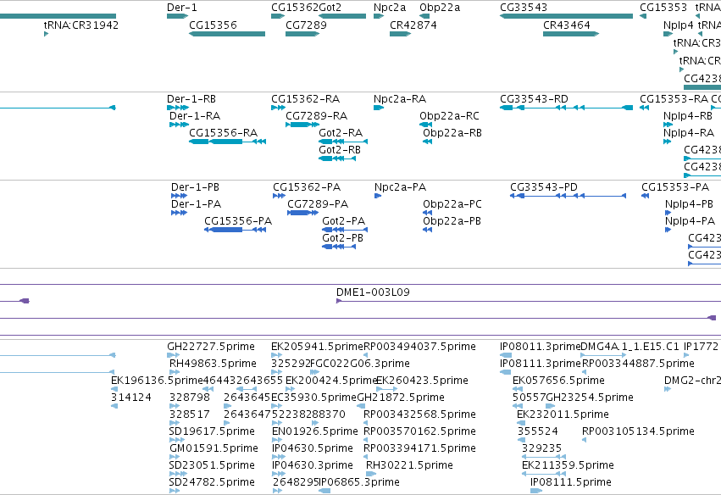721x495 pixels.
Task: Click the IP04630.5prime EST label
Action: (x=313, y=448)
